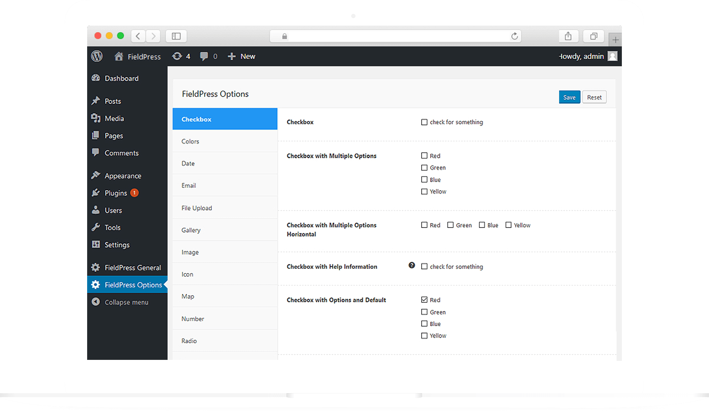The image size is (709, 411).
Task: Open the Radio tab
Action: click(225, 341)
